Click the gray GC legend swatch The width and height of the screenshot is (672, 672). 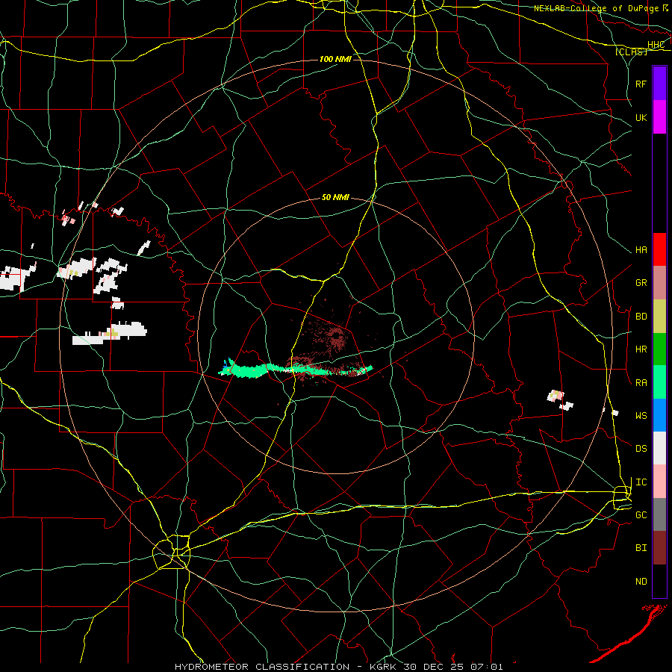[659, 514]
